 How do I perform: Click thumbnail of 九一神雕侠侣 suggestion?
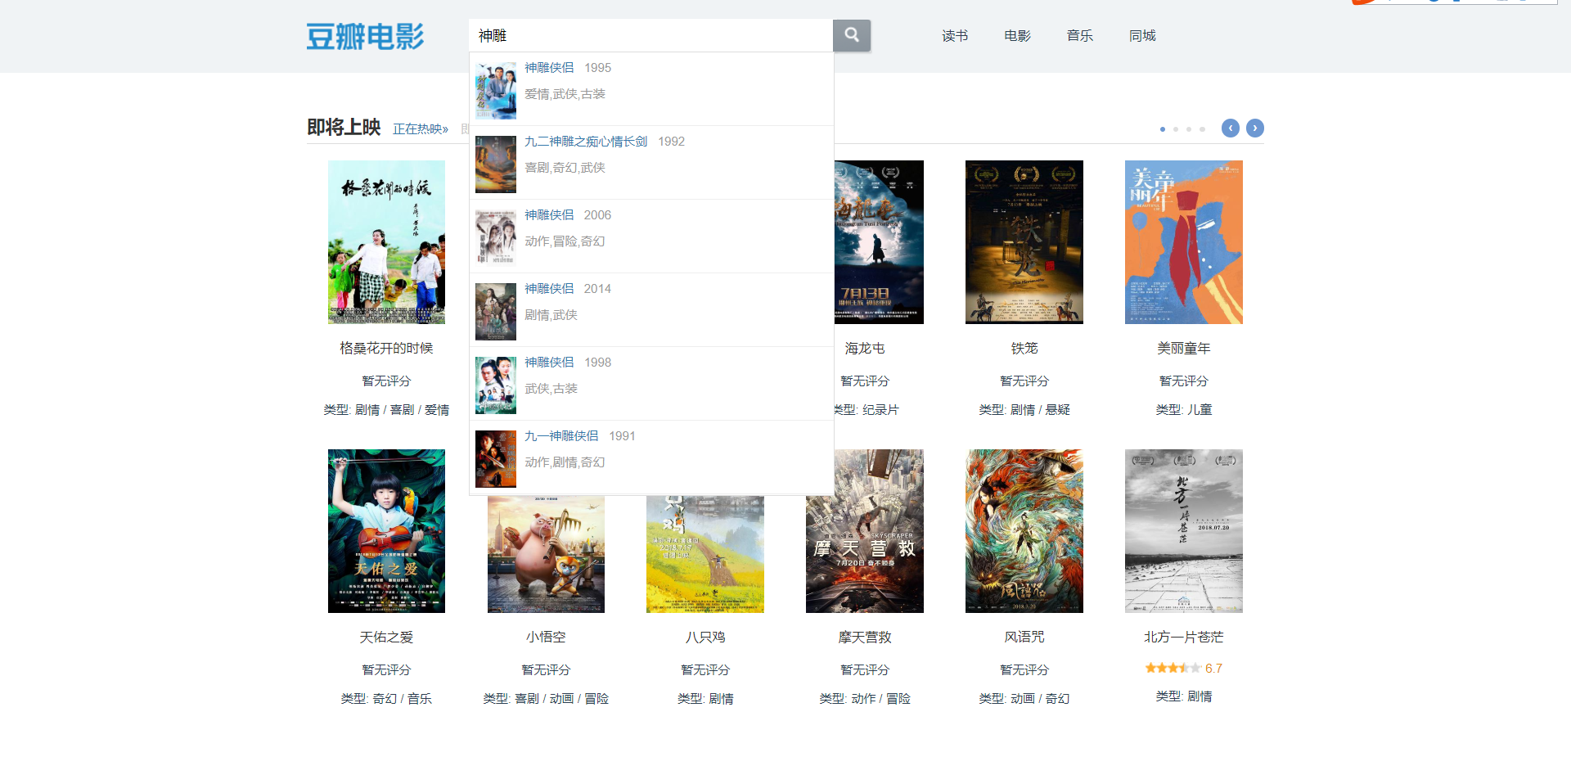click(496, 459)
